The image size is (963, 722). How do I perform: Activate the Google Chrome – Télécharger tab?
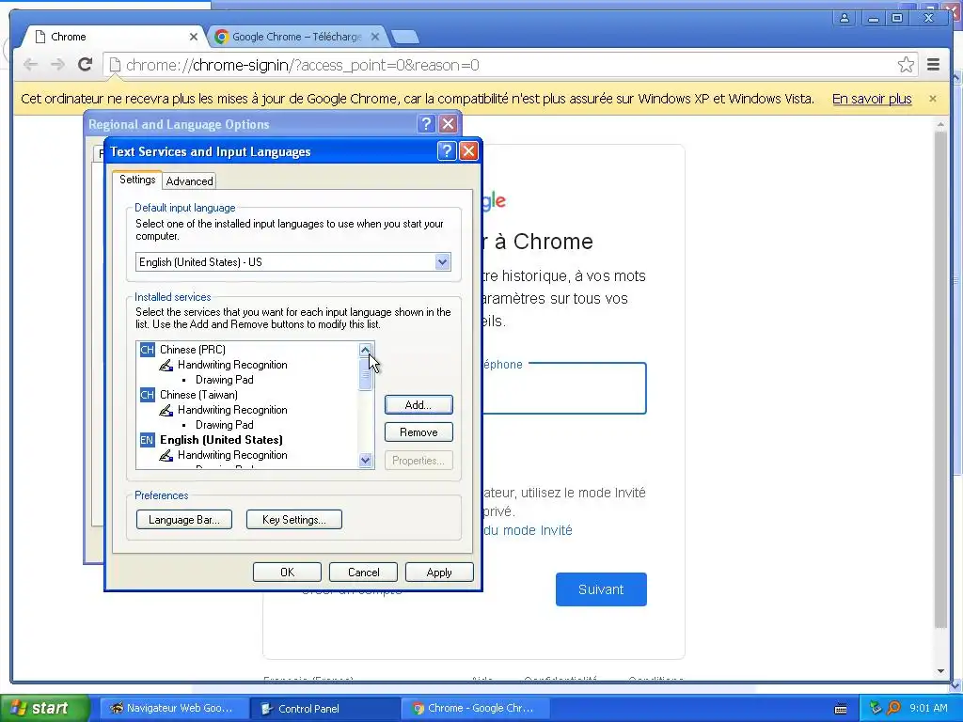(x=297, y=37)
